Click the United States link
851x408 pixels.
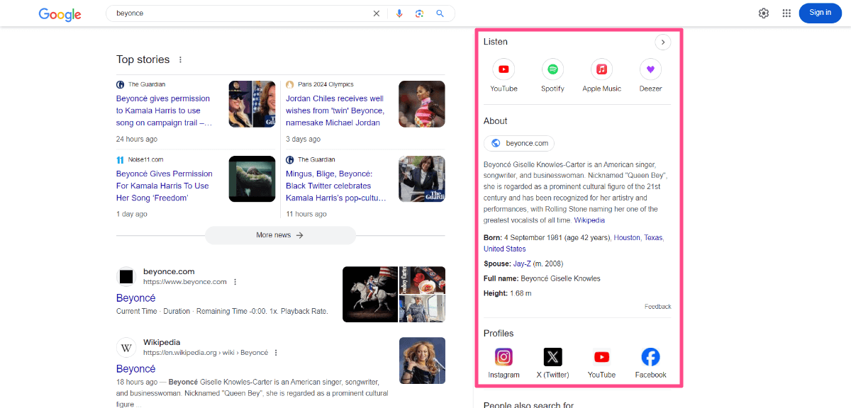(x=505, y=249)
